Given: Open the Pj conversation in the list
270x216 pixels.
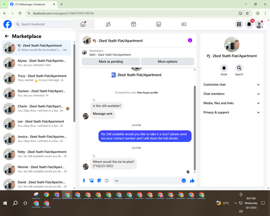Looking at the screenshot, I should pyautogui.click(x=36, y=48).
